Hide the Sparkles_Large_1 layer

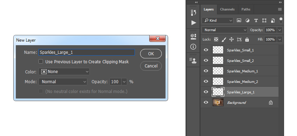[206, 92]
